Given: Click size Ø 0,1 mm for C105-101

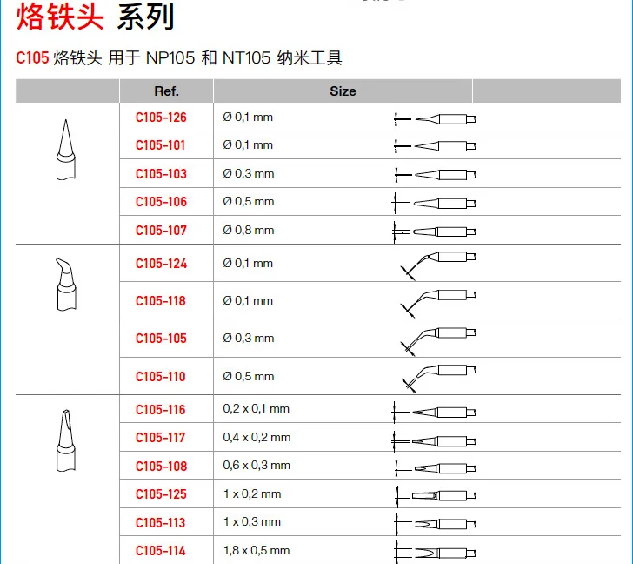Looking at the screenshot, I should 248,145.
